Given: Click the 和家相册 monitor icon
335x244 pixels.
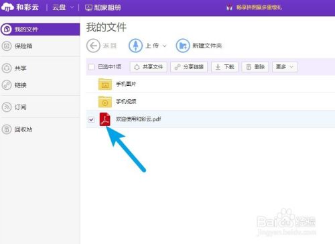Looking at the screenshot, I should tap(88, 8).
